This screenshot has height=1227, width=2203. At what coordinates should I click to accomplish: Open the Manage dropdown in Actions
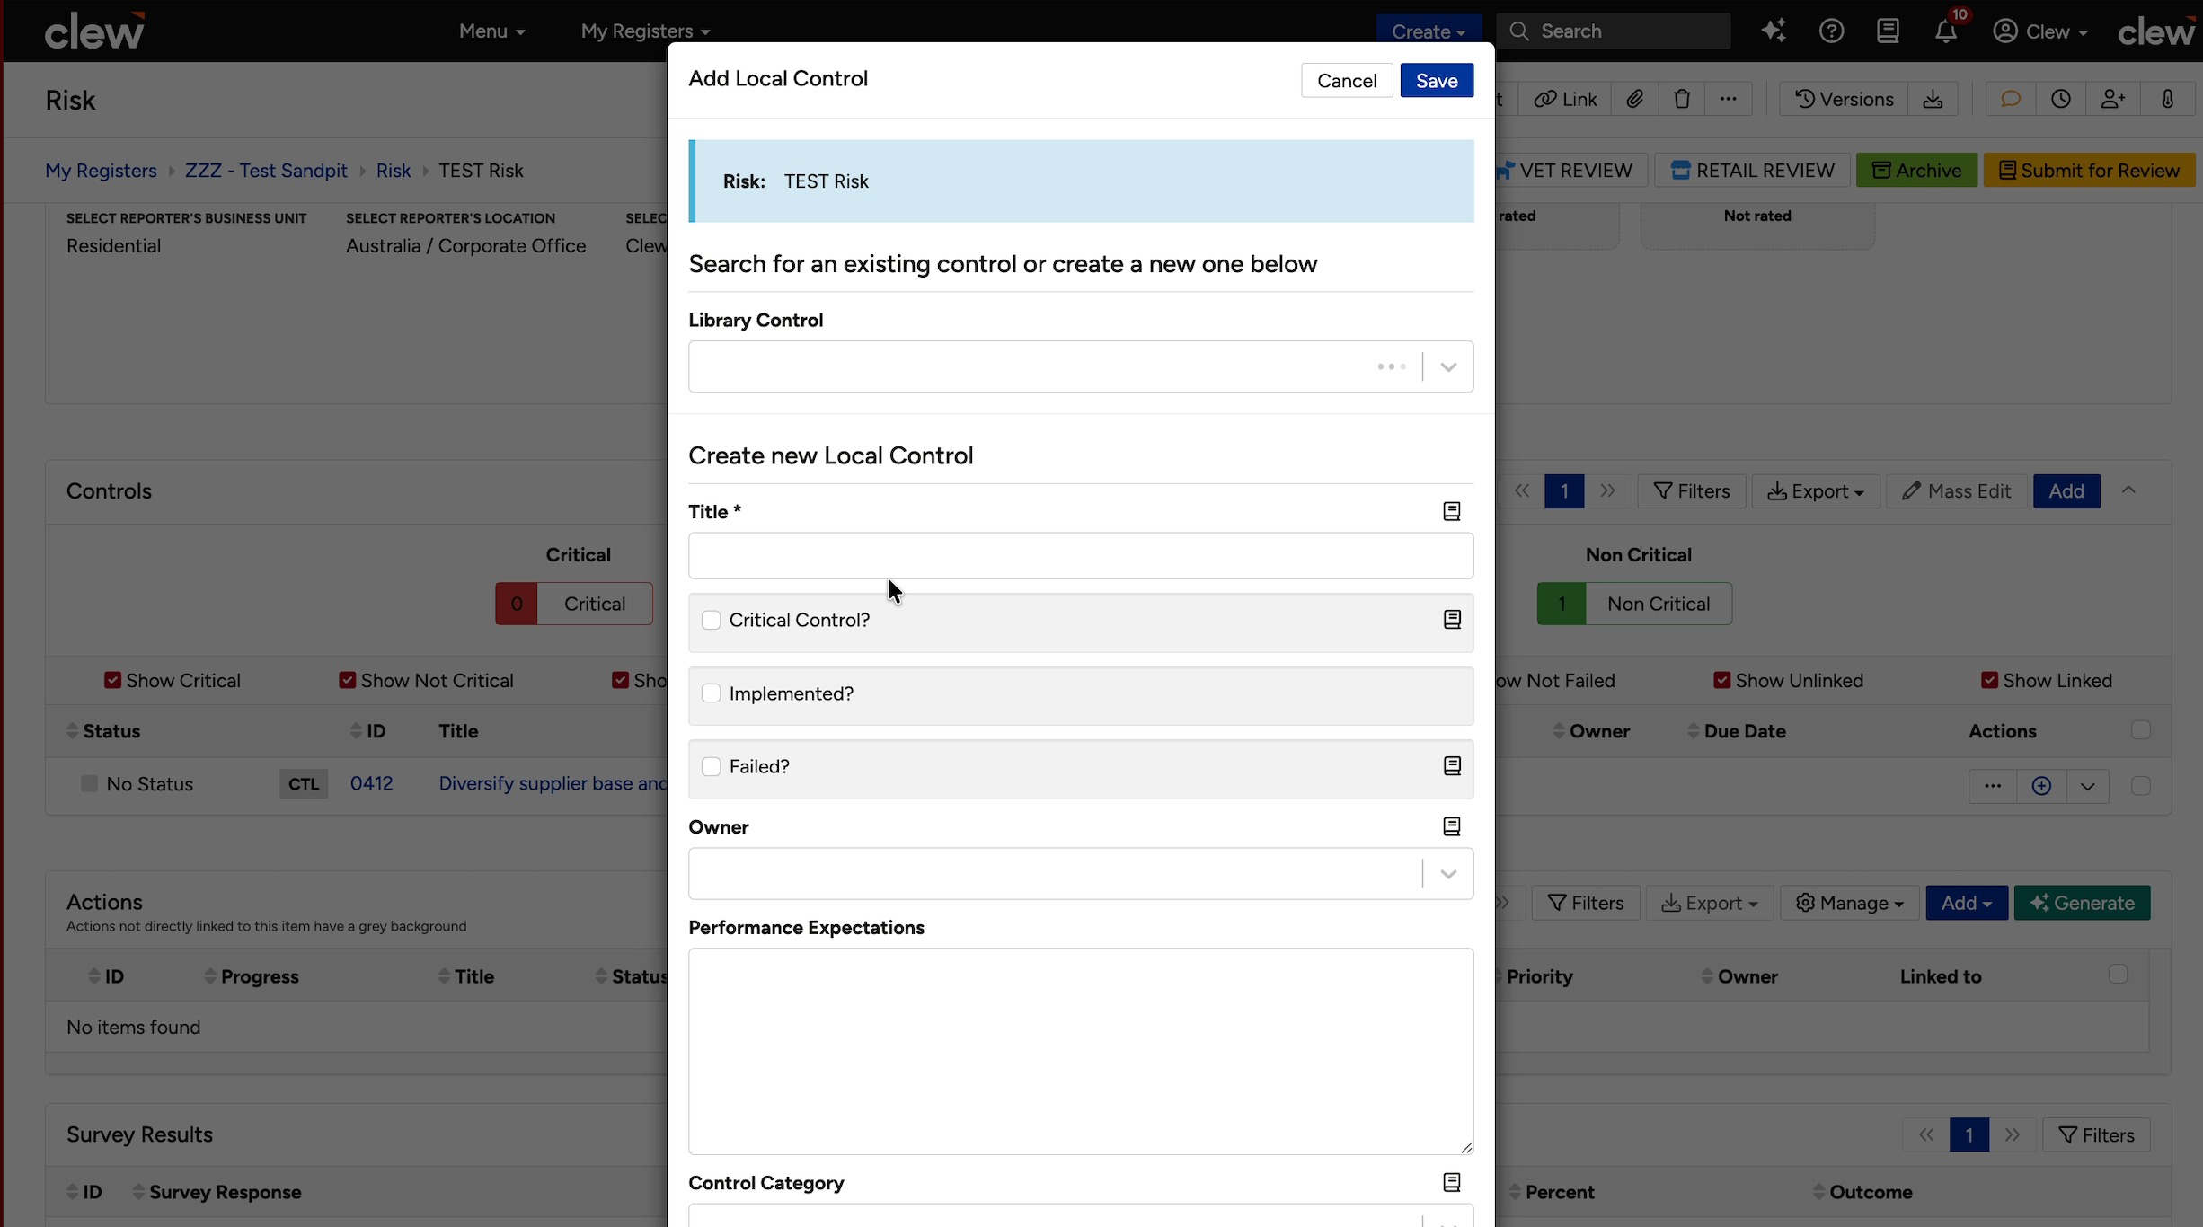click(1849, 903)
